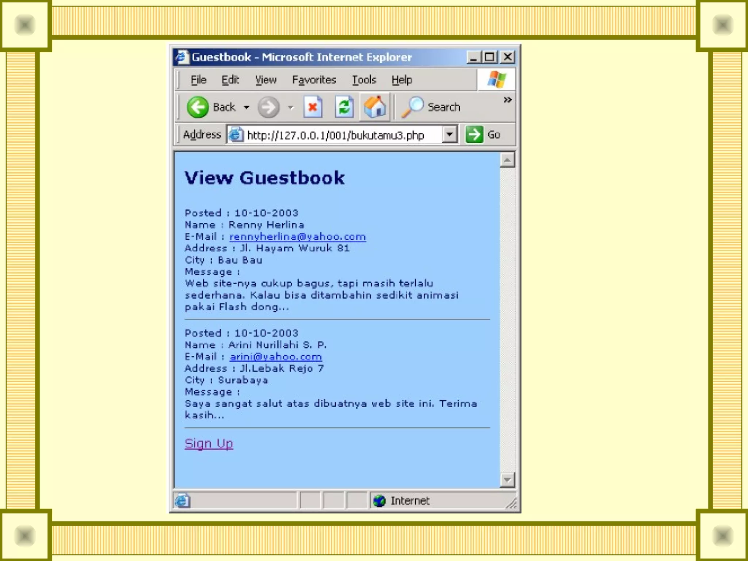Click the Jl.Lebak Rejo 7 address
Viewport: 748px width, 561px height.
[x=282, y=368]
